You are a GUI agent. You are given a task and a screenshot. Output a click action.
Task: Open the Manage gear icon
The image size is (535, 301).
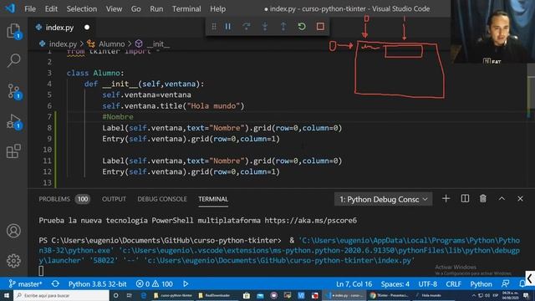[x=13, y=261]
